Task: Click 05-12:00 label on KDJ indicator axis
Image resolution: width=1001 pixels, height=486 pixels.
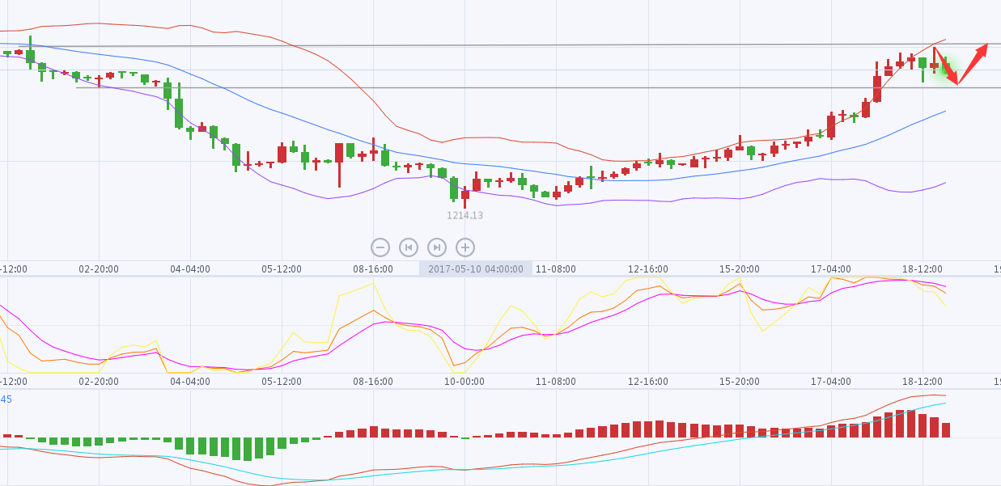Action: click(282, 382)
